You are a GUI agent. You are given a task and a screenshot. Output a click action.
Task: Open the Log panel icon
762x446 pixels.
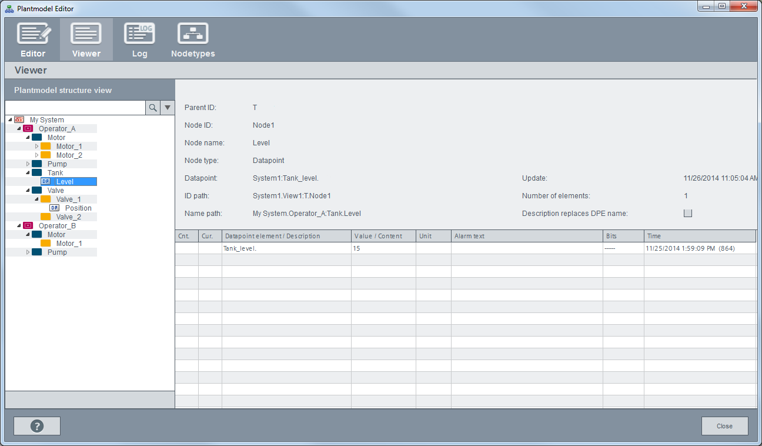pos(139,34)
